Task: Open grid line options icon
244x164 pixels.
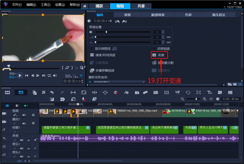Action: coord(114,49)
